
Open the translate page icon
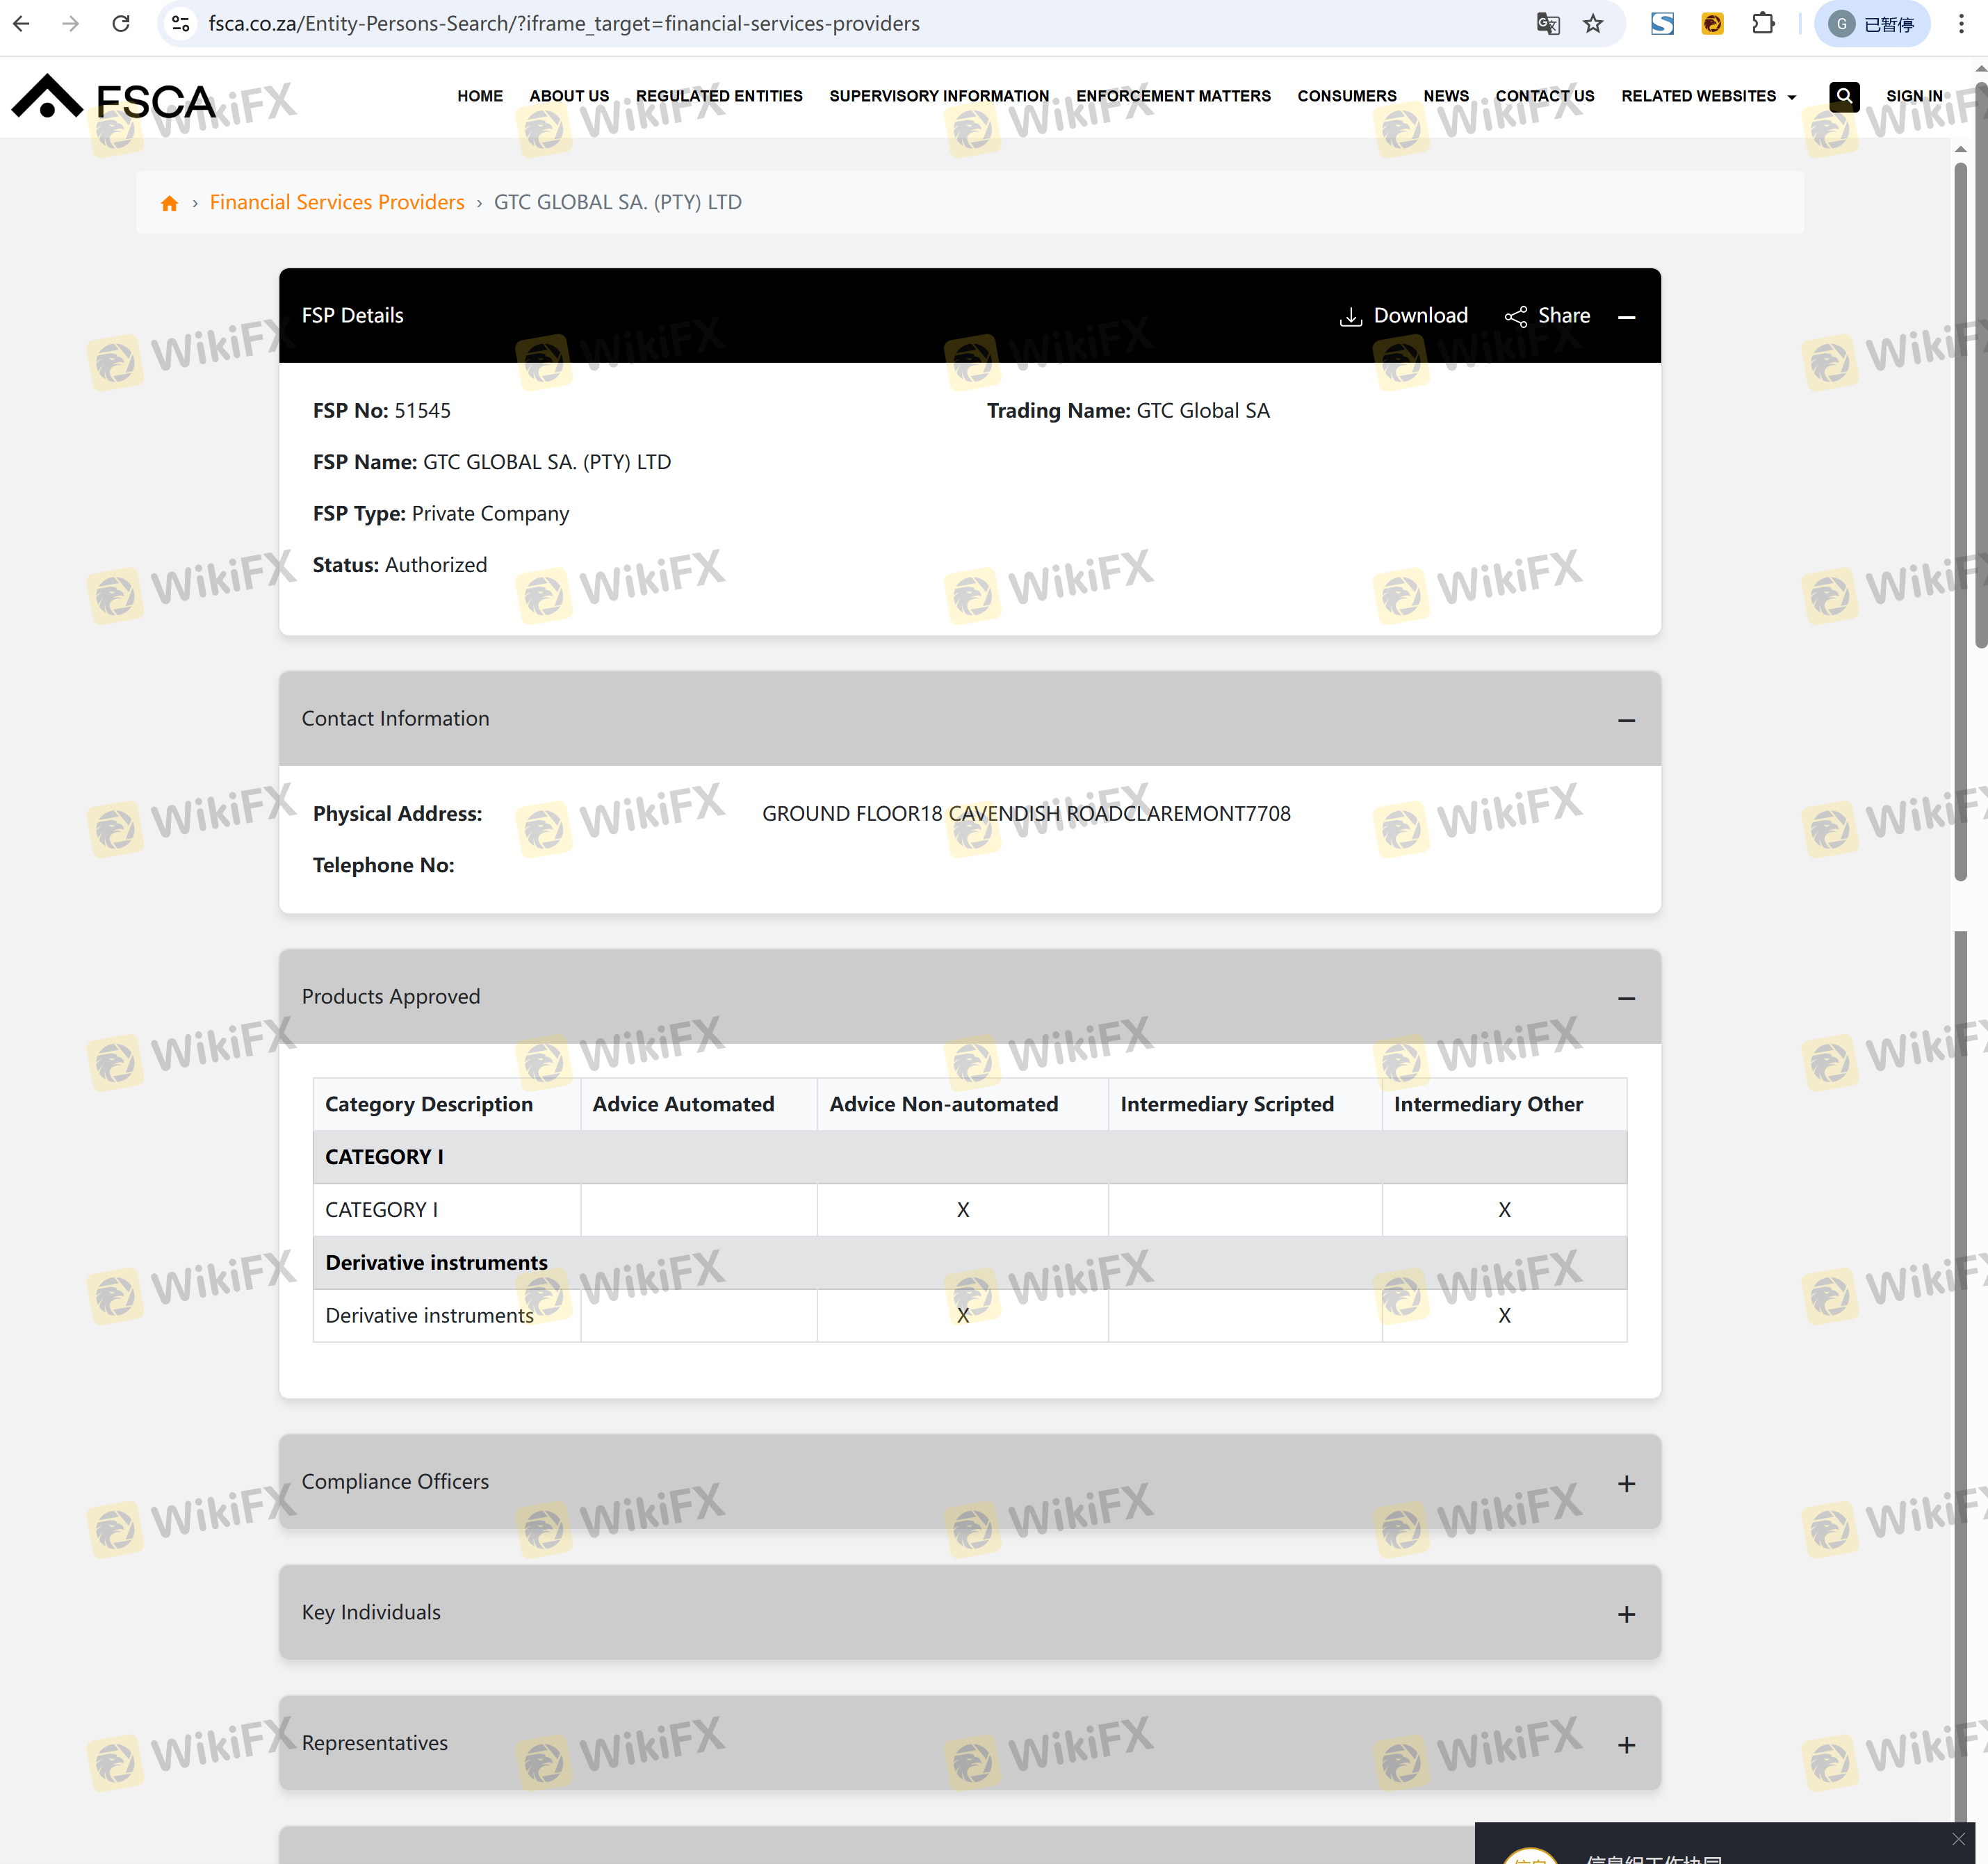1547,24
